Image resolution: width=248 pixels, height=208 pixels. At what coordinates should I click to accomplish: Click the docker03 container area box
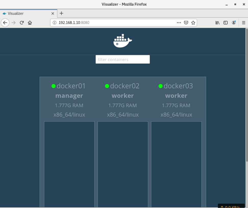tap(176, 164)
